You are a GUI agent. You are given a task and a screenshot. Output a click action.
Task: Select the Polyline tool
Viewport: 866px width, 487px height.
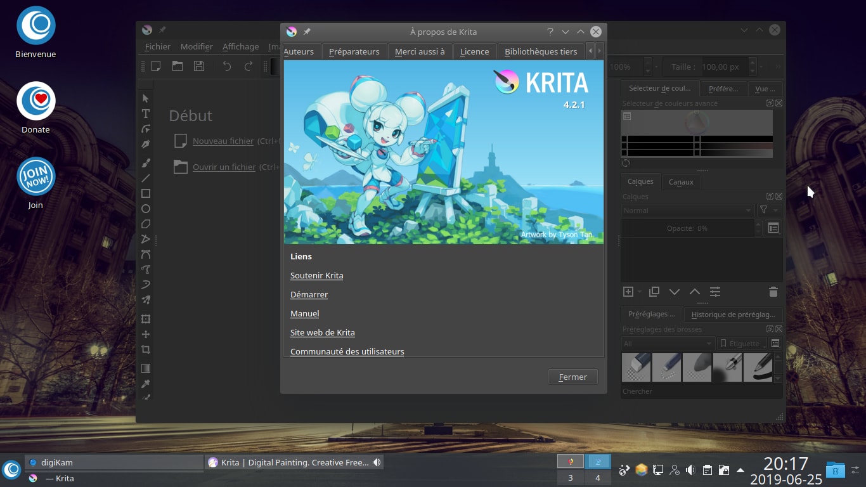(146, 239)
